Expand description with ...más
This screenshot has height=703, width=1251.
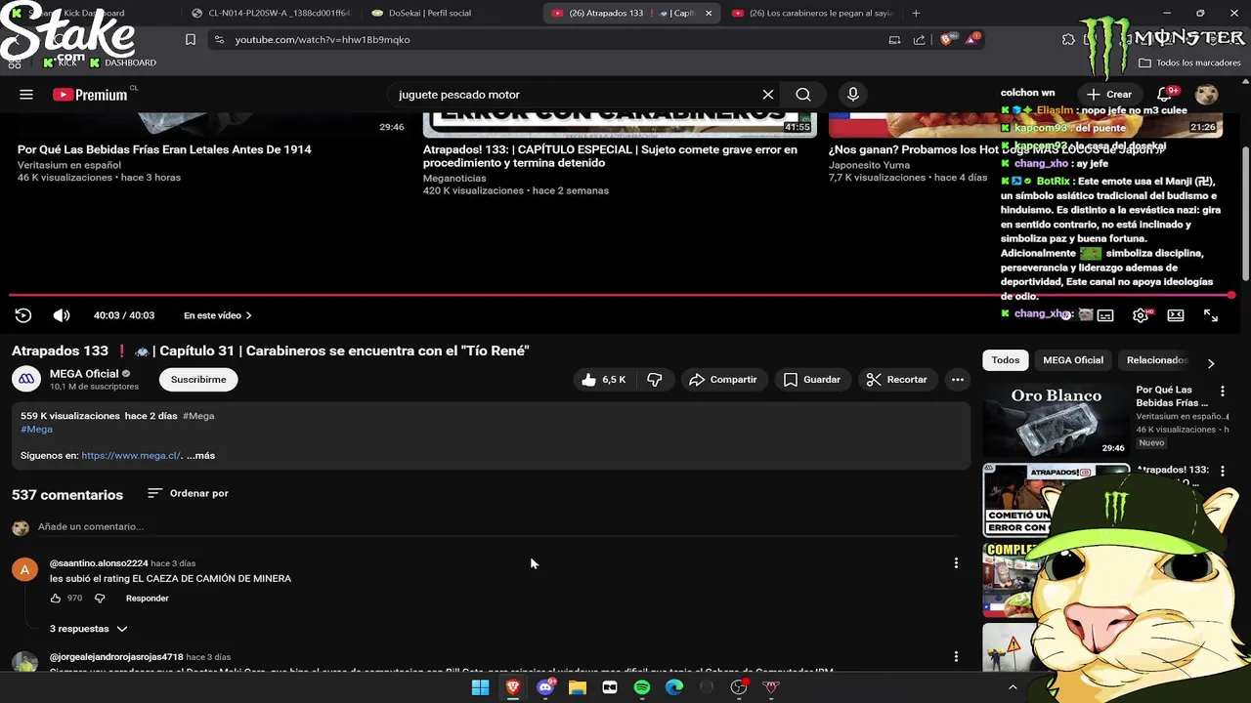(201, 456)
